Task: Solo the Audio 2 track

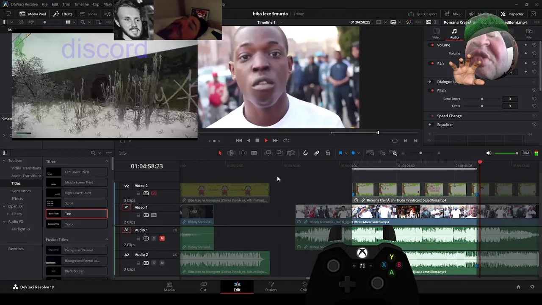Action: [154, 263]
